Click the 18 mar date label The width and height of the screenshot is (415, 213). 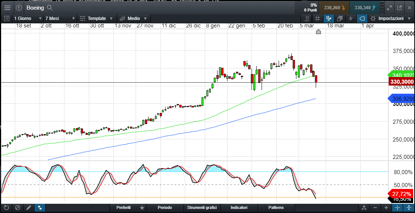pyautogui.click(x=336, y=26)
